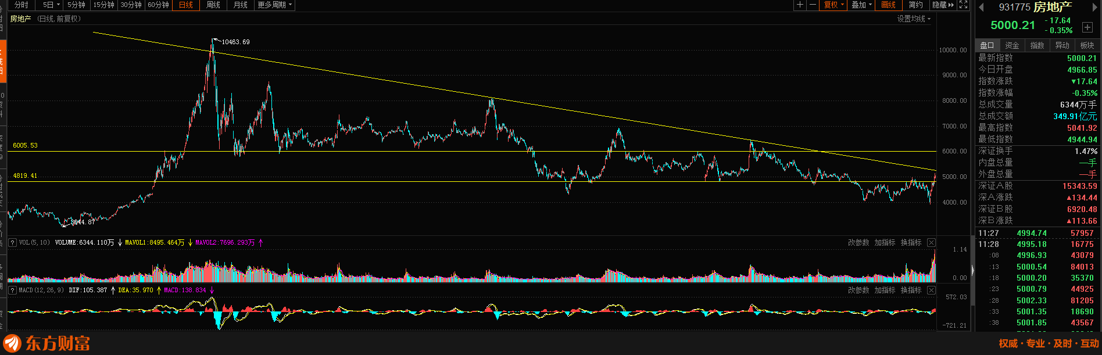Select the 周线 weekly chart tab
Screen dimensions: 1102x355
213,5
